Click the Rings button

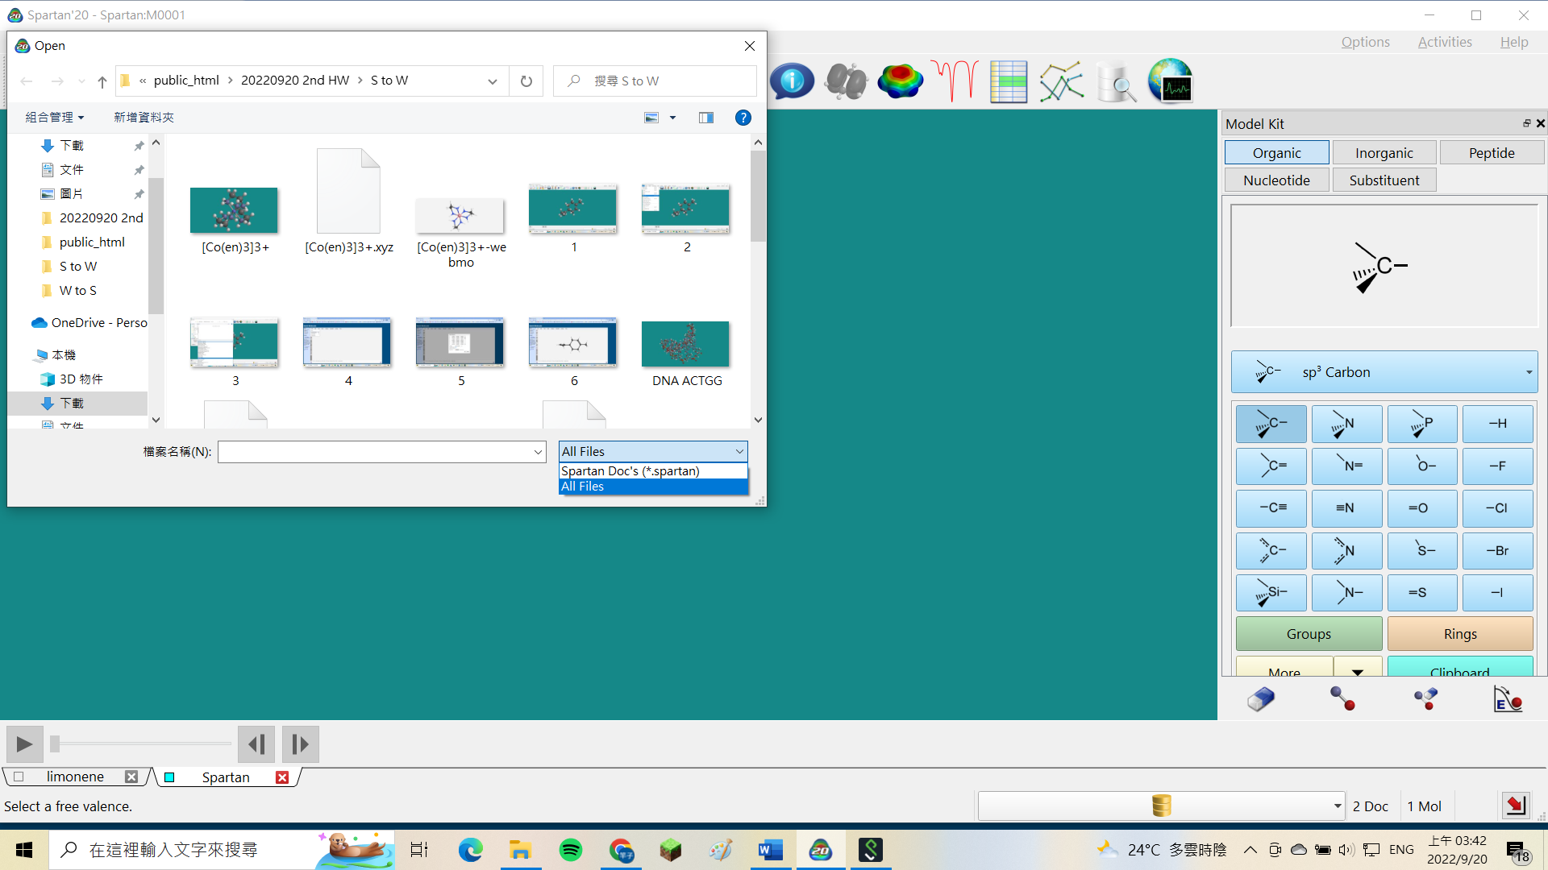click(1460, 634)
